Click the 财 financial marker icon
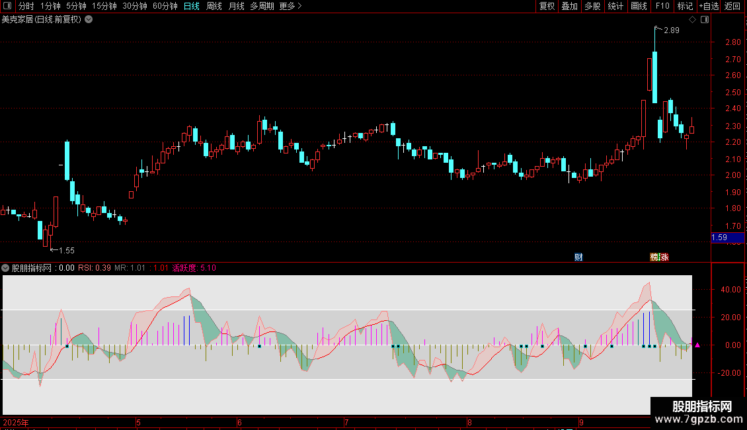This screenshot has height=430, width=747. tap(578, 257)
